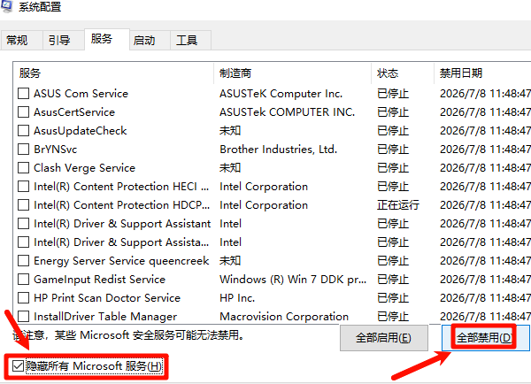Tick the InstallDriver Table Manager checkbox
The height and width of the screenshot is (384, 531).
click(x=23, y=317)
